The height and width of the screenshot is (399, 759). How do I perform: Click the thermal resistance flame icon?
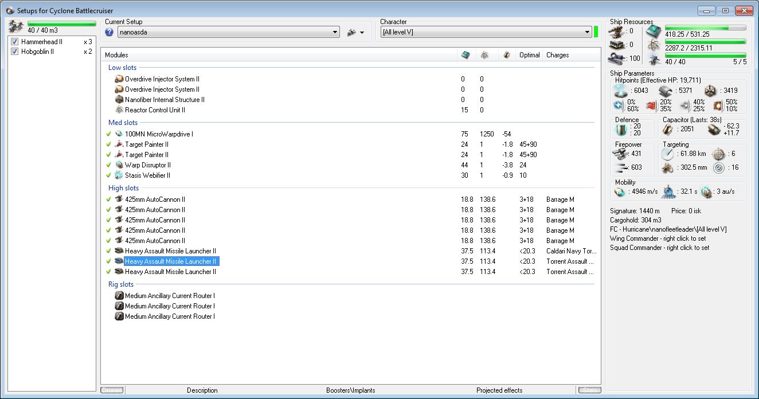[x=651, y=105]
